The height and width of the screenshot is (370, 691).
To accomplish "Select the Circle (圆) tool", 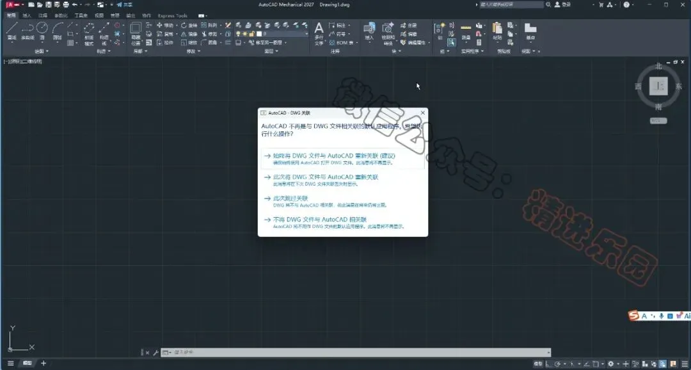I will click(x=42, y=32).
